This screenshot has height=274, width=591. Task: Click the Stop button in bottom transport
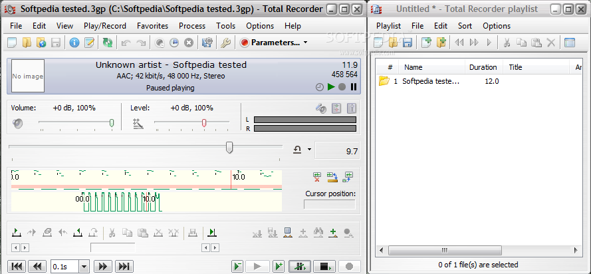click(x=324, y=267)
